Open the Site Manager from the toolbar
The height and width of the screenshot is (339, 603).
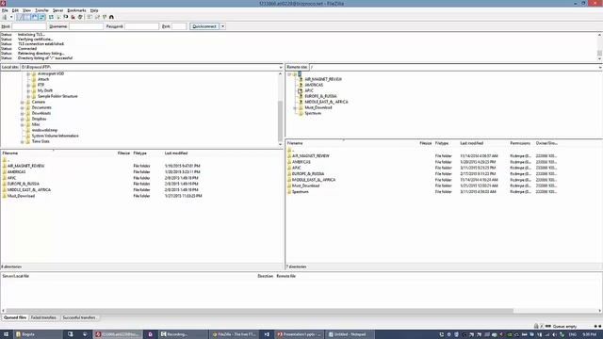click(x=5, y=17)
